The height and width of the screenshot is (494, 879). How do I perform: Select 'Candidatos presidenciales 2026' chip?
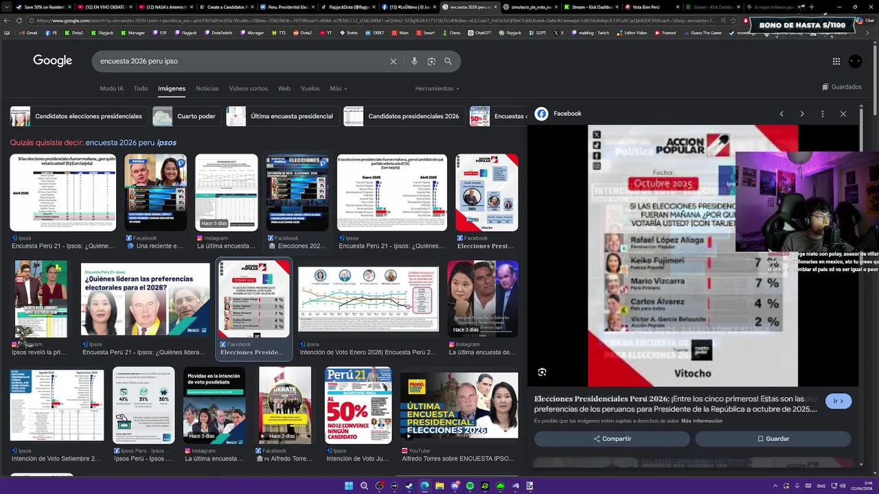[x=402, y=117]
